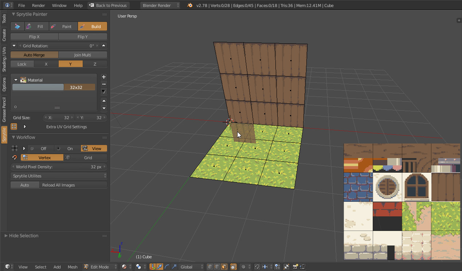Toggle the snap magnet icon in header

pos(257,267)
